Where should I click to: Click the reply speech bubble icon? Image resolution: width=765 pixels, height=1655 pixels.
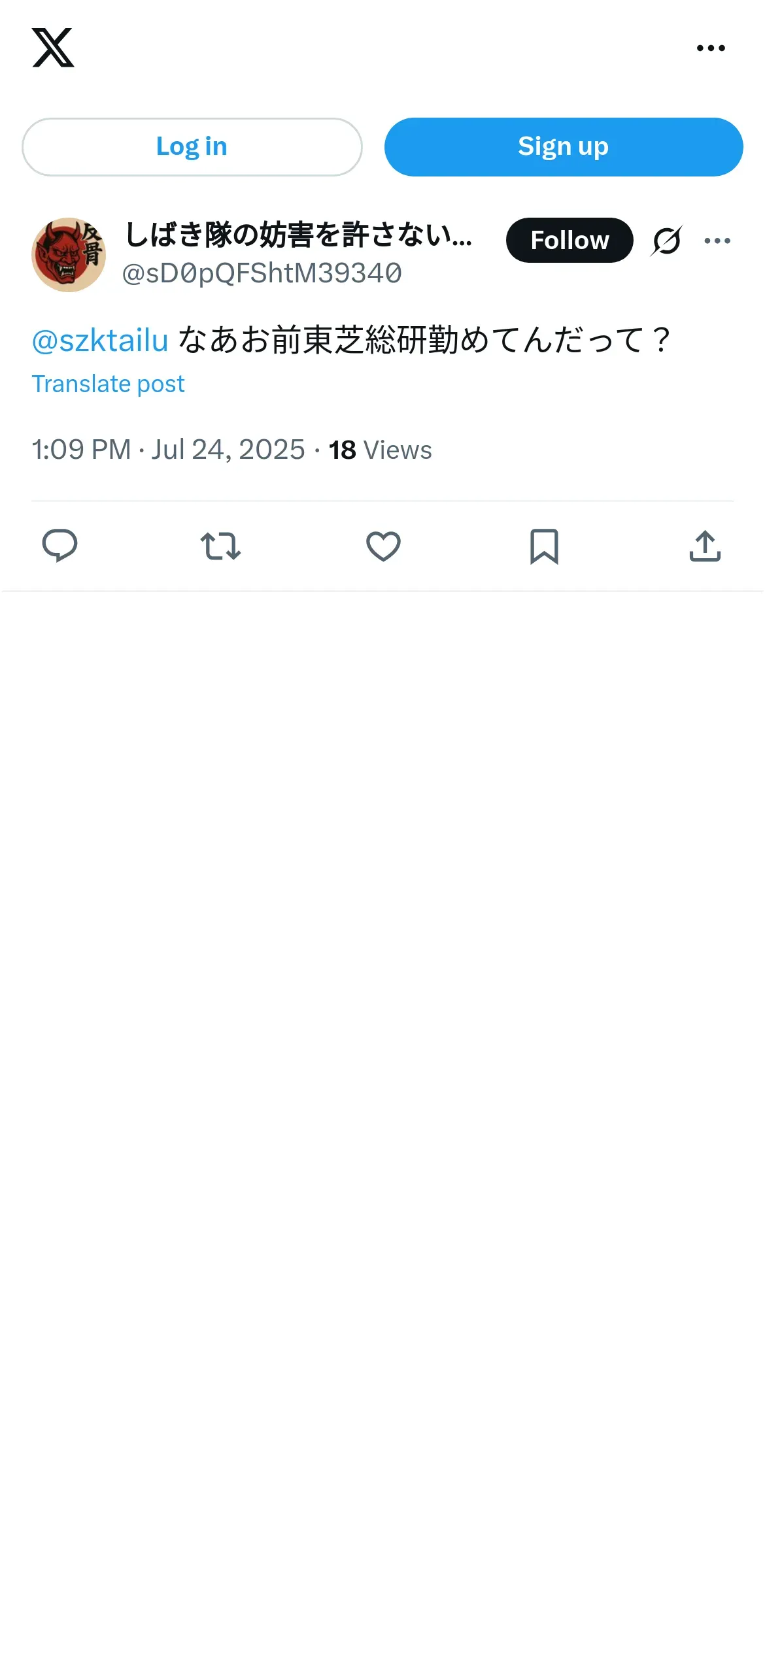[x=59, y=546]
